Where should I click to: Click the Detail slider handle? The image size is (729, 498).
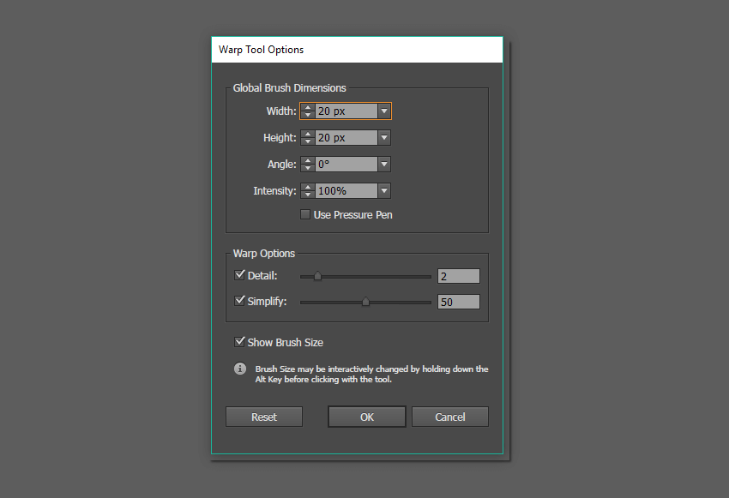(x=317, y=276)
